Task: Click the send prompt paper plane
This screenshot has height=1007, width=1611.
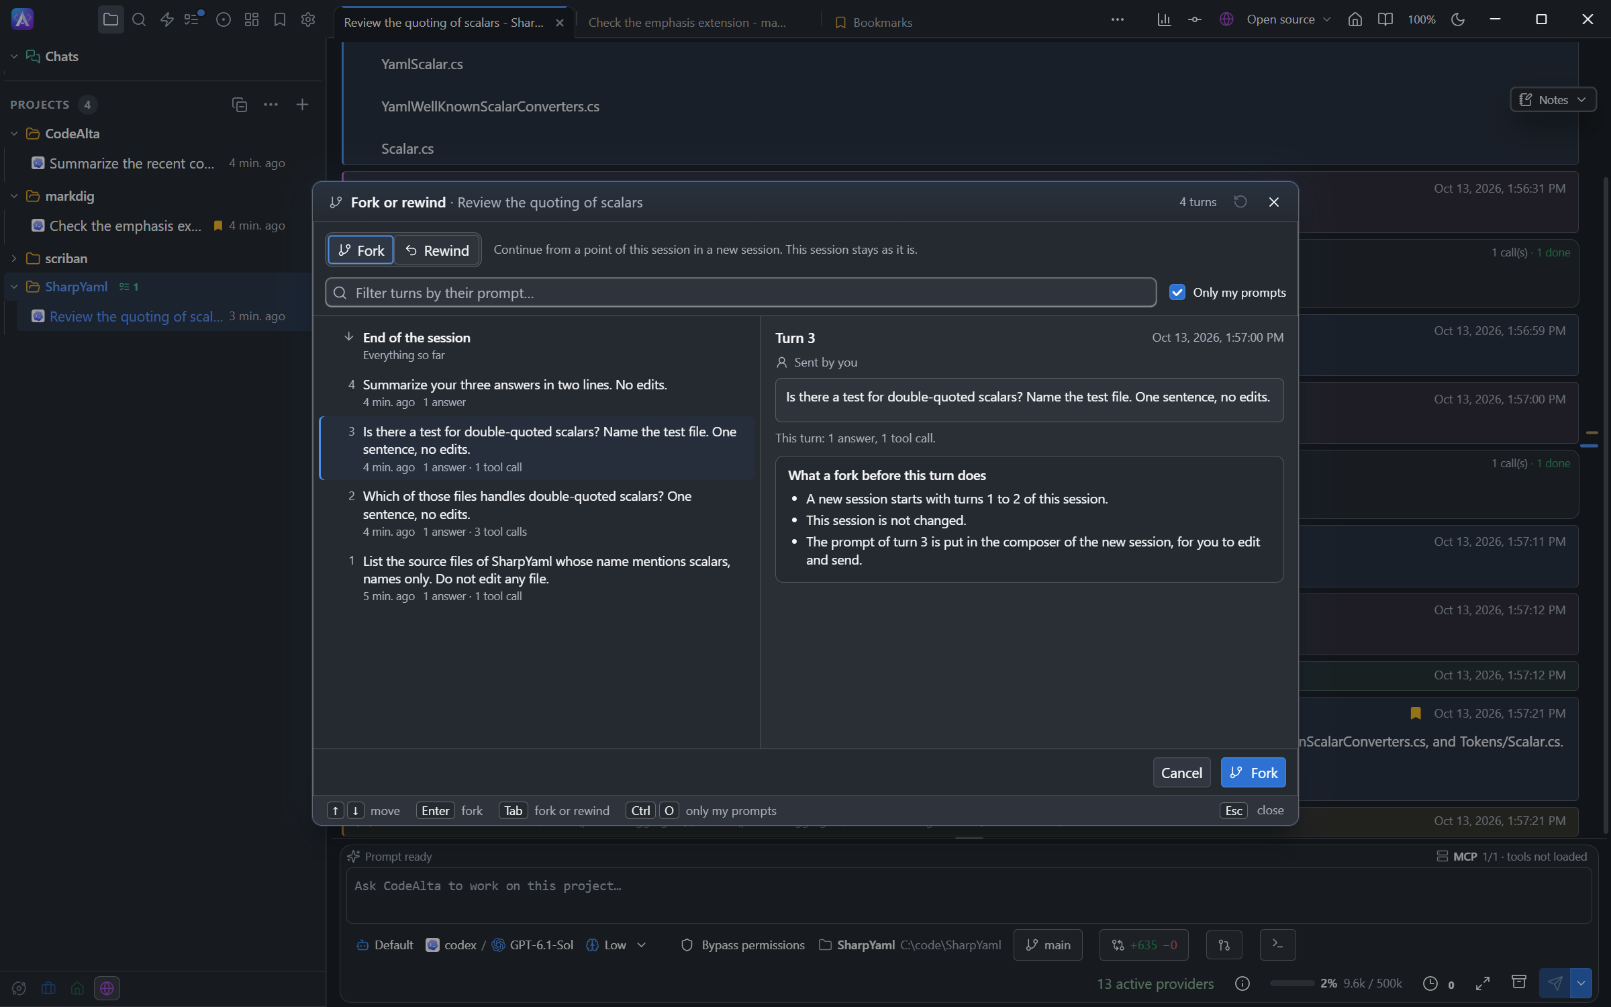Action: click(1555, 984)
